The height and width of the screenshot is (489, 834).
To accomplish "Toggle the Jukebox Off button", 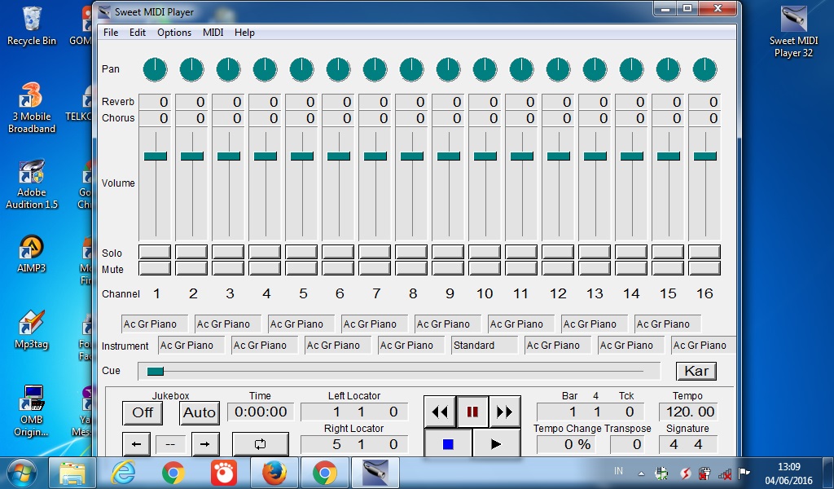I will pos(143,413).
